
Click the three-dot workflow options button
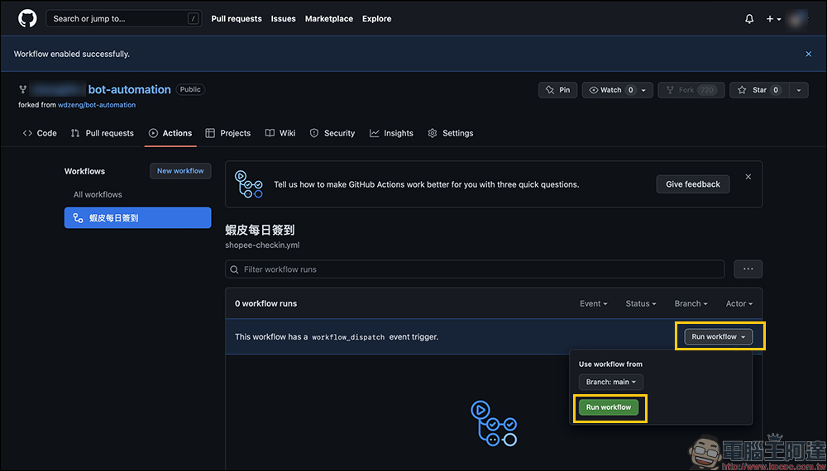(748, 269)
